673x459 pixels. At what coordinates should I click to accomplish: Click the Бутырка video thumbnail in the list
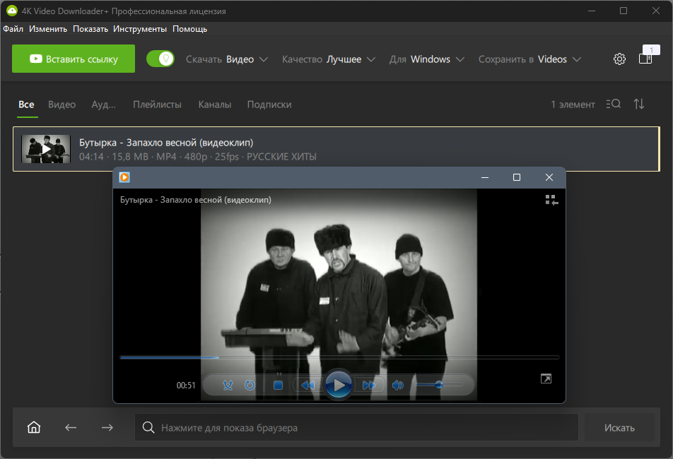point(46,149)
